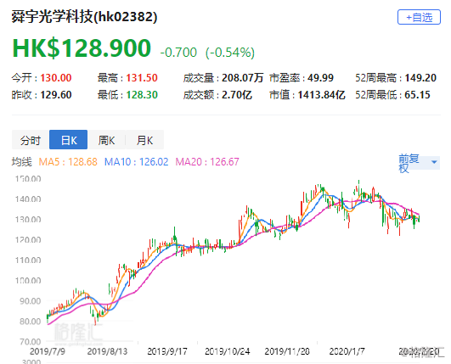Open the 前复权 adjustment dropdown
Viewport: 451px width, 364px height.
coord(419,163)
